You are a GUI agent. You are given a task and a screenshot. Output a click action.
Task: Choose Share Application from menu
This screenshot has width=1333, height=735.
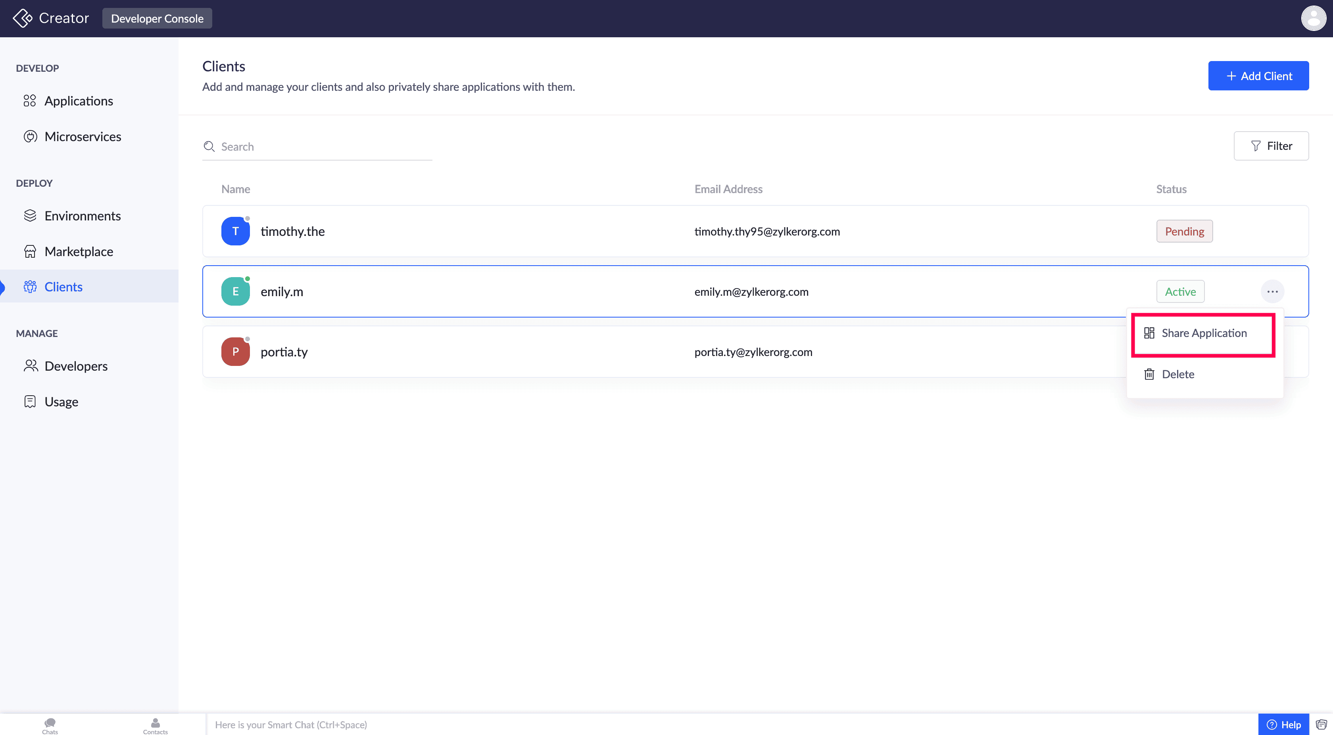tap(1203, 333)
